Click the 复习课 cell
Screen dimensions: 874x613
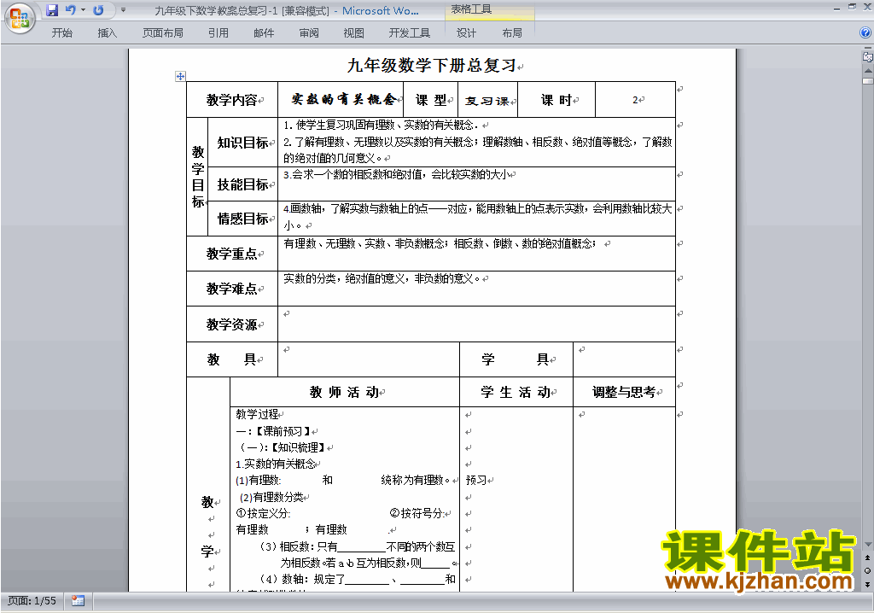[x=487, y=101]
